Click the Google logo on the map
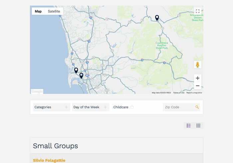233x163 pixels. (x=37, y=91)
